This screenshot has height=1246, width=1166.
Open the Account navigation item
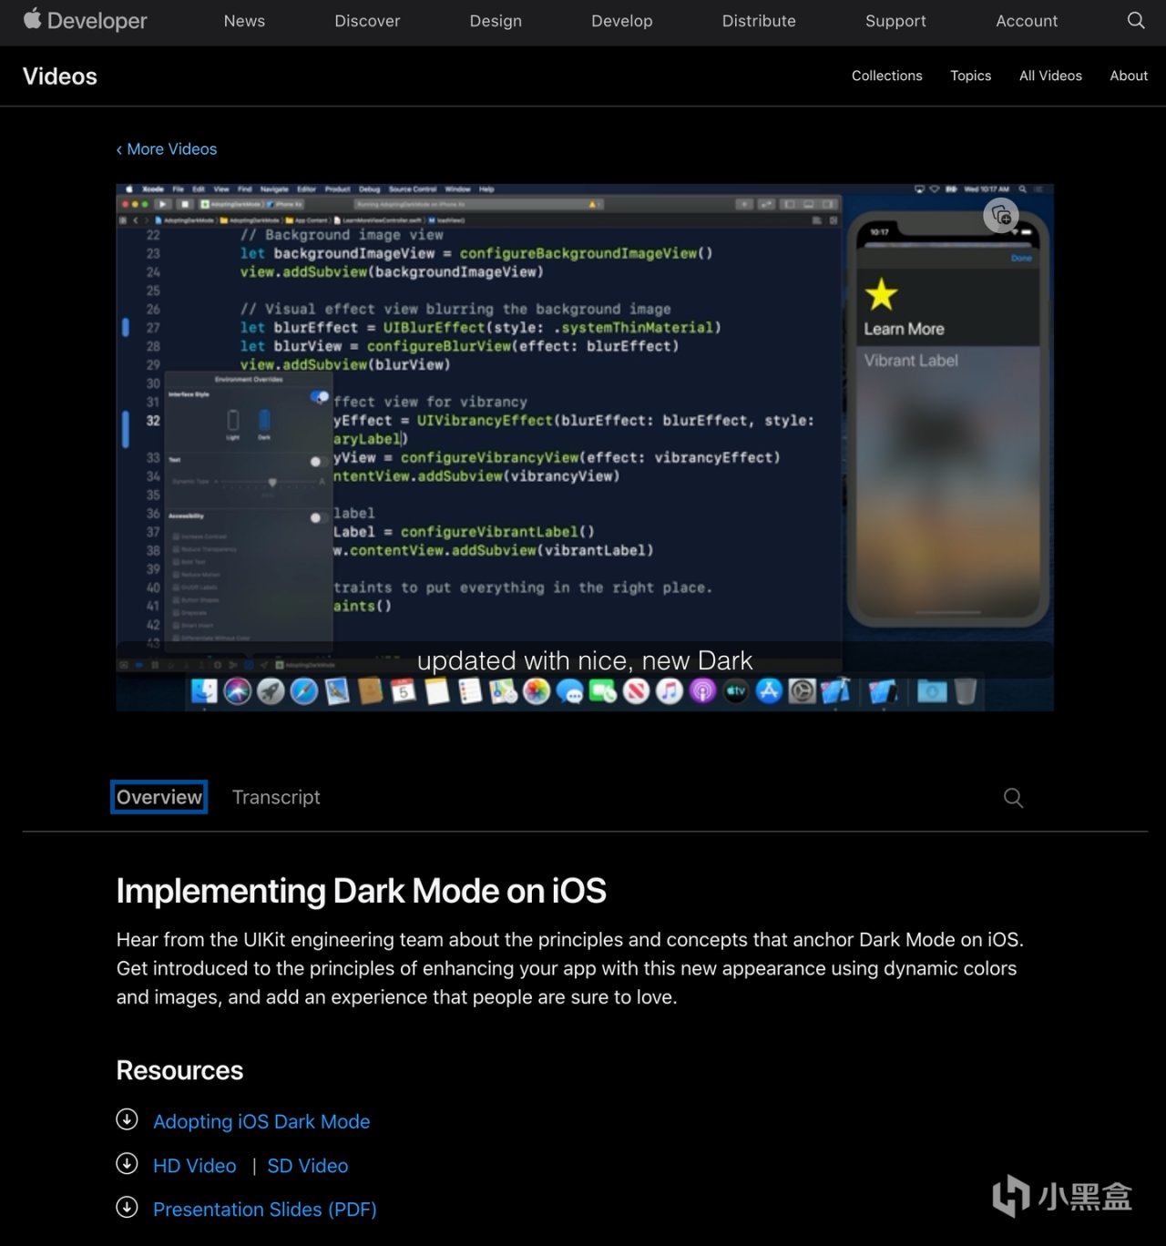point(1027,21)
